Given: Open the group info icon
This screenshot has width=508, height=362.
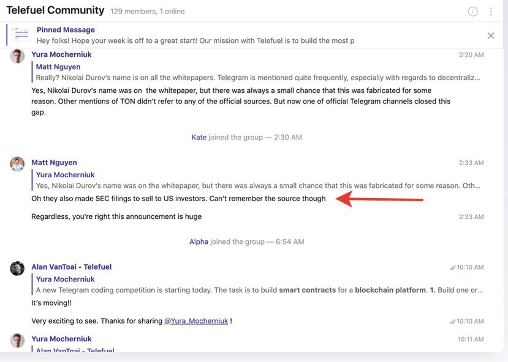Looking at the screenshot, I should click(x=473, y=11).
